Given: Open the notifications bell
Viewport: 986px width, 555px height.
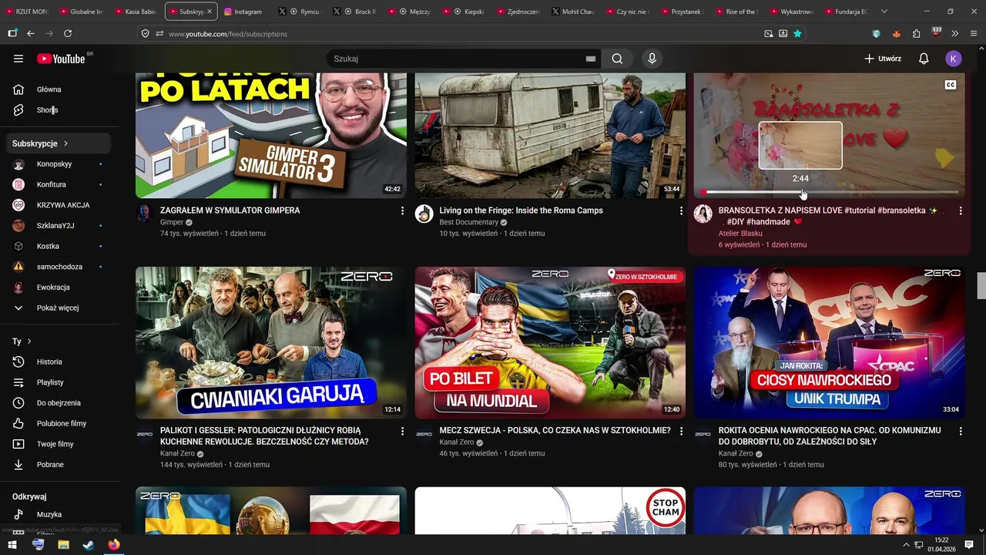Looking at the screenshot, I should (x=924, y=59).
